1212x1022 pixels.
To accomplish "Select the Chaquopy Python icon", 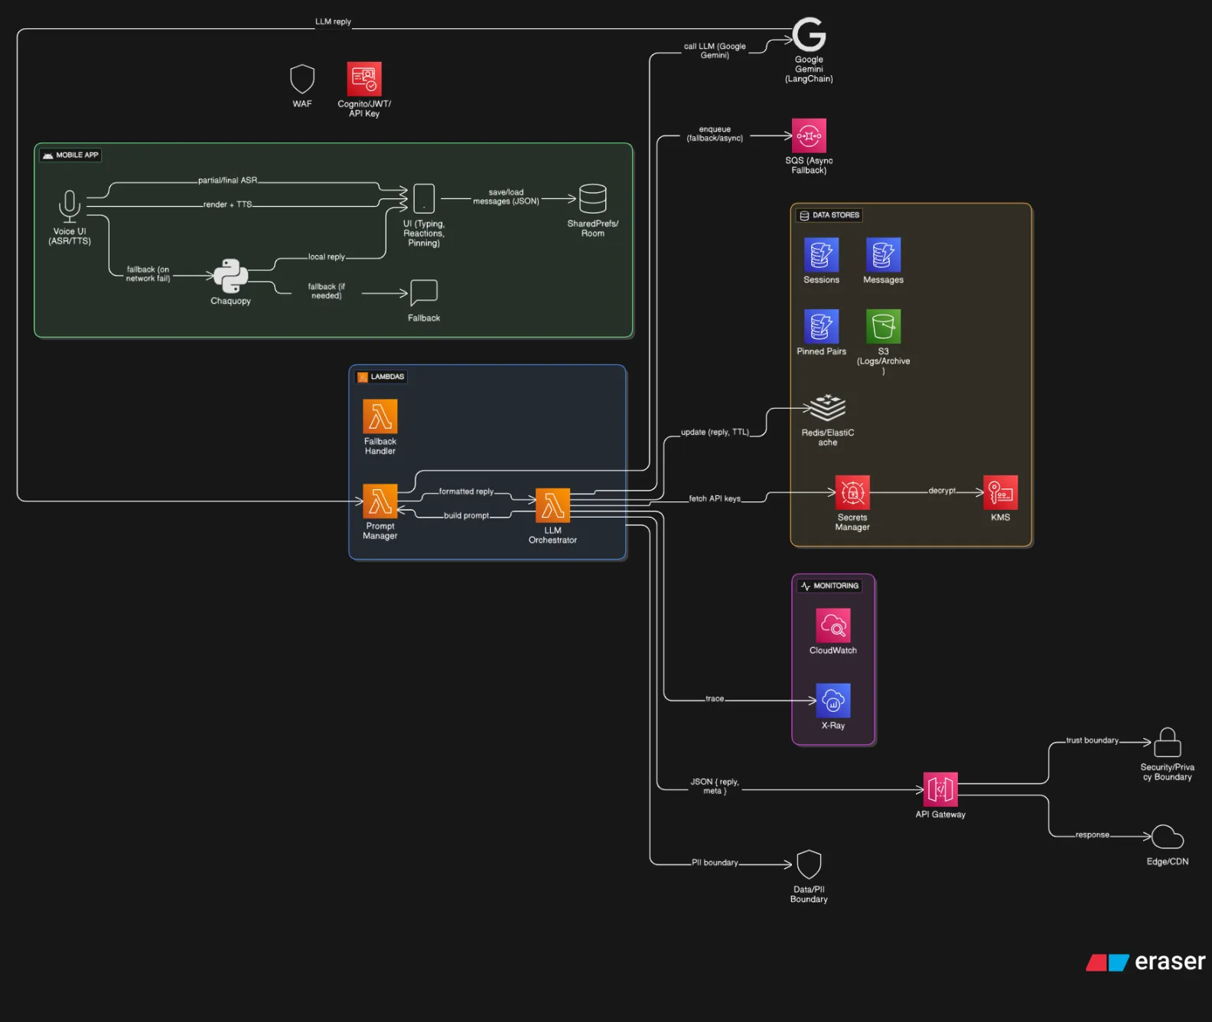I will tap(230, 276).
